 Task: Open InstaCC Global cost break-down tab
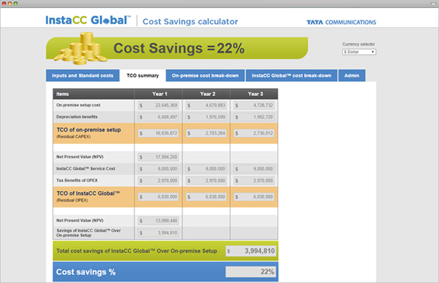pos(291,76)
